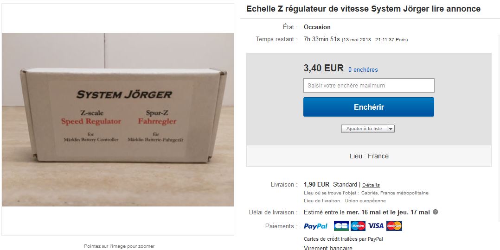Click the Maestro card icon
Screen dimensions: 500x250
358,226
